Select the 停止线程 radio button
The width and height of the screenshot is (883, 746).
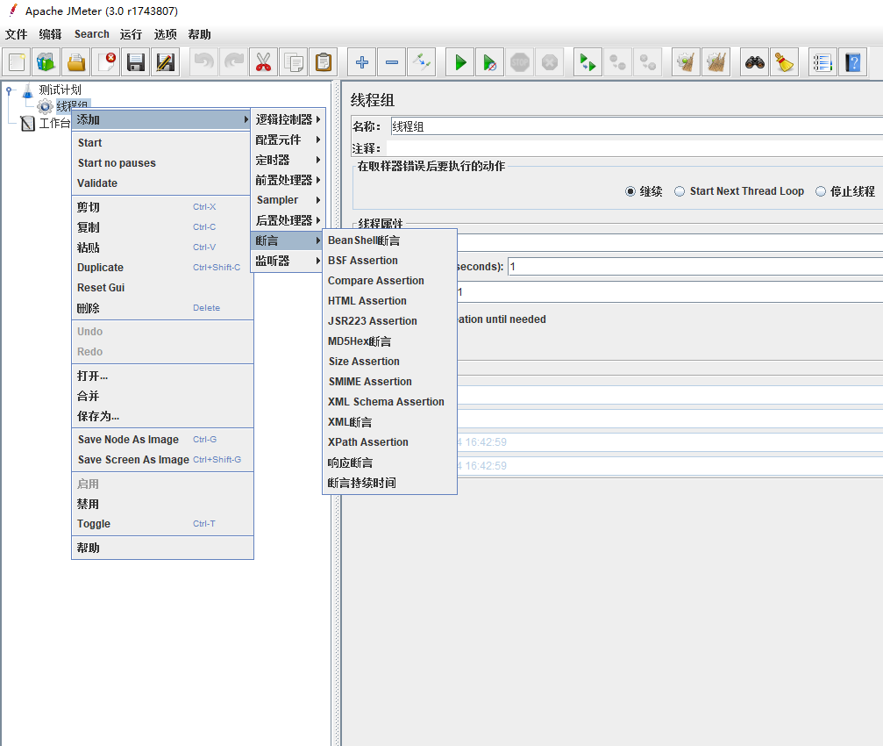pyautogui.click(x=821, y=191)
